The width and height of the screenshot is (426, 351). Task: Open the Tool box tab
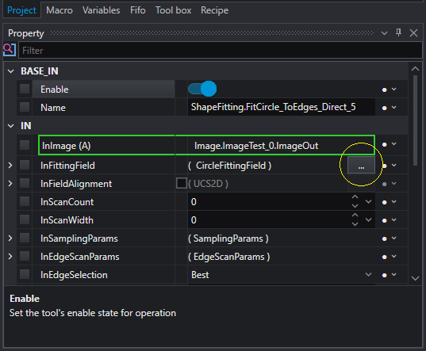pyautogui.click(x=173, y=10)
